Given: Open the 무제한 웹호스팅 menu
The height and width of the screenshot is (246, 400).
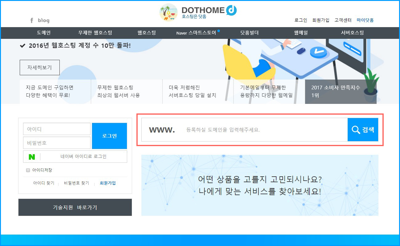Looking at the screenshot, I should click(x=95, y=33).
